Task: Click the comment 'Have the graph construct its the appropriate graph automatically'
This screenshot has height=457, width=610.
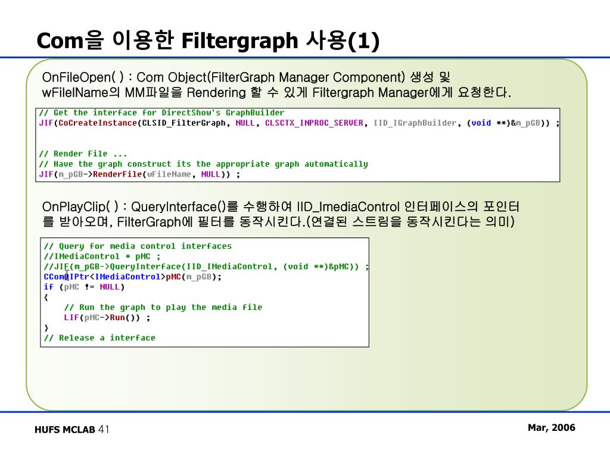Action: pyautogui.click(x=204, y=164)
